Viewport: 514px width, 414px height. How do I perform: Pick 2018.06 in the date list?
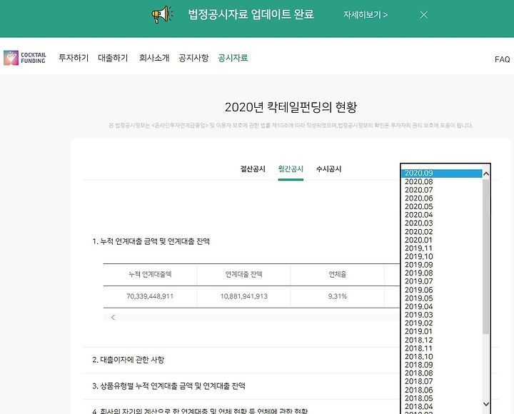442,390
